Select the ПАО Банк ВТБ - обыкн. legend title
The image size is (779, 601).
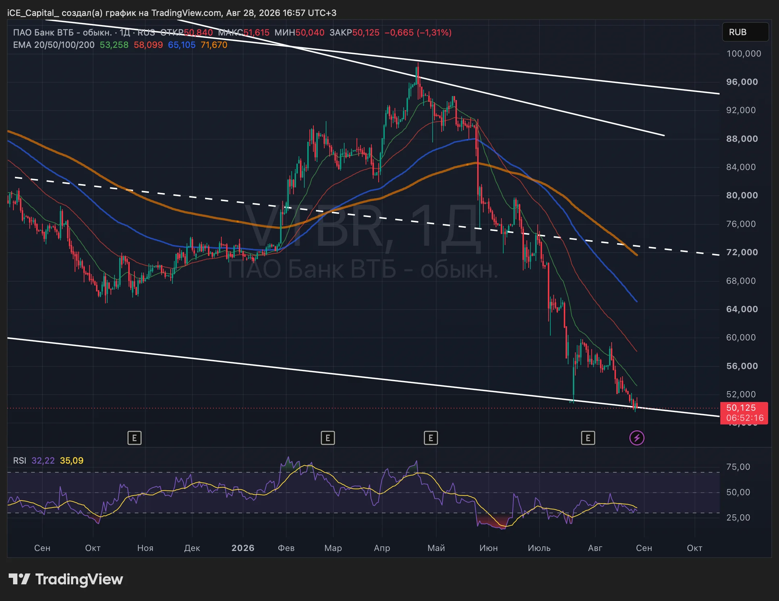click(62, 33)
